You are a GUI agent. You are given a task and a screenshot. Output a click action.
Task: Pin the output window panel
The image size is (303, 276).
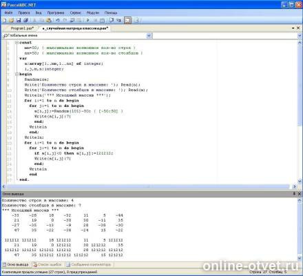pyautogui.click(x=294, y=194)
